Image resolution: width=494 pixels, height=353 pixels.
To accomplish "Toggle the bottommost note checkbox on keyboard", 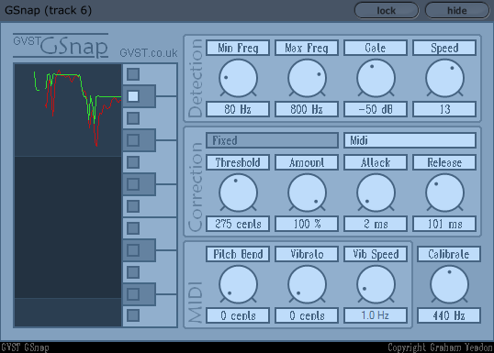I will point(133,315).
